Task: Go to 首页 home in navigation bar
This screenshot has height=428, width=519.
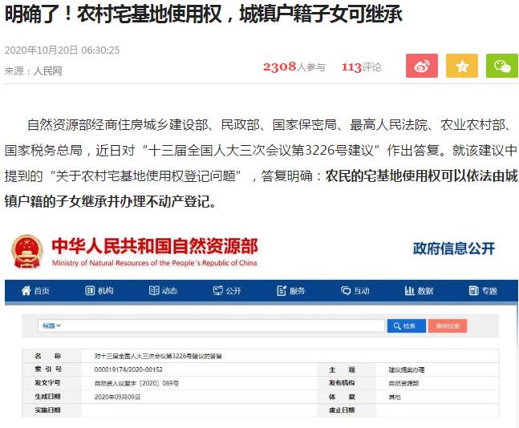Action: [x=35, y=291]
